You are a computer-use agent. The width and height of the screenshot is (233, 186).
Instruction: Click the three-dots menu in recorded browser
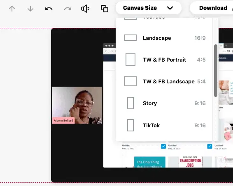(224, 51)
